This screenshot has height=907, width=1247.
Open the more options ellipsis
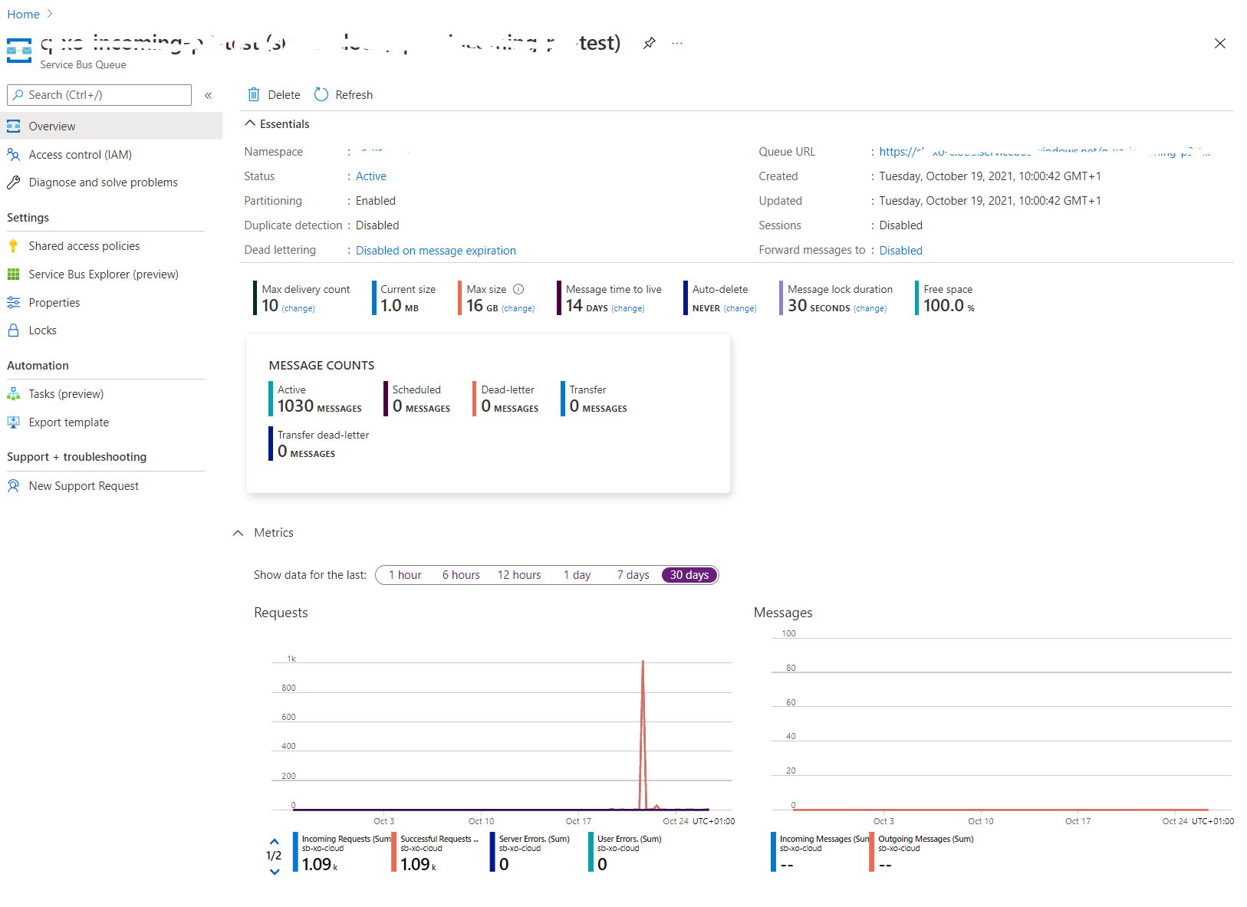pos(677,43)
